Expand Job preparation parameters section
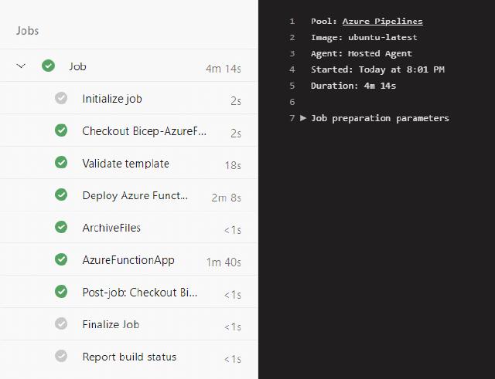This screenshot has width=495, height=379. 303,118
